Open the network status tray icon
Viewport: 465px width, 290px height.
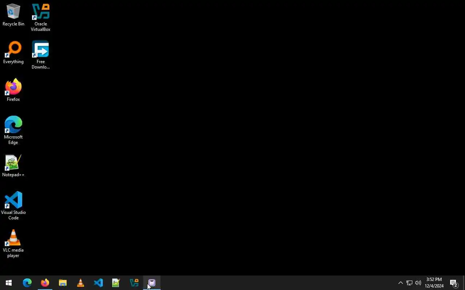pos(409,283)
